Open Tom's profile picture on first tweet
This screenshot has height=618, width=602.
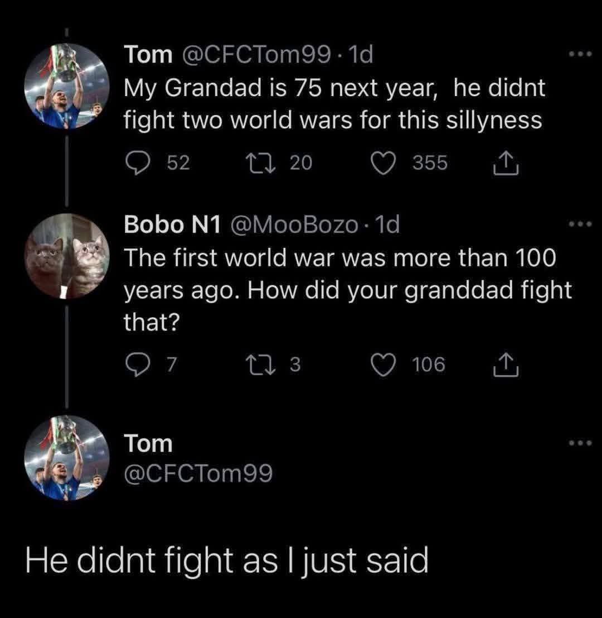tap(66, 87)
